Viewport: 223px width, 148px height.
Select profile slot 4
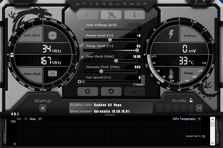coord(183,108)
